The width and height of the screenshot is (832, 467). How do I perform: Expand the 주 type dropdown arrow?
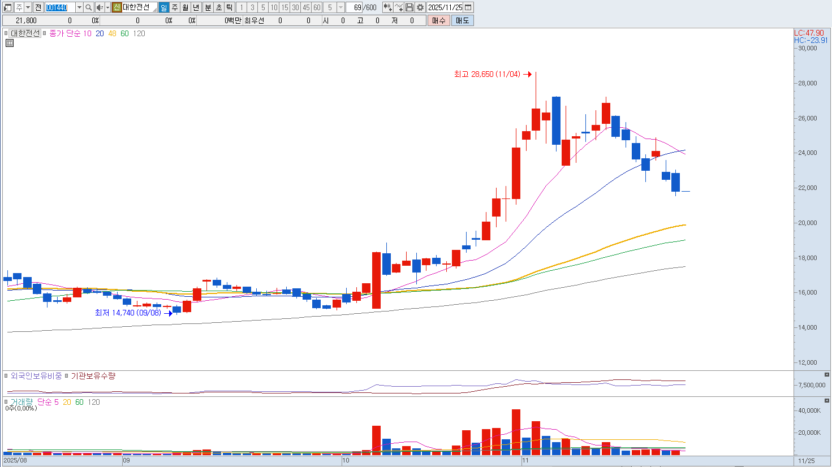[28, 7]
